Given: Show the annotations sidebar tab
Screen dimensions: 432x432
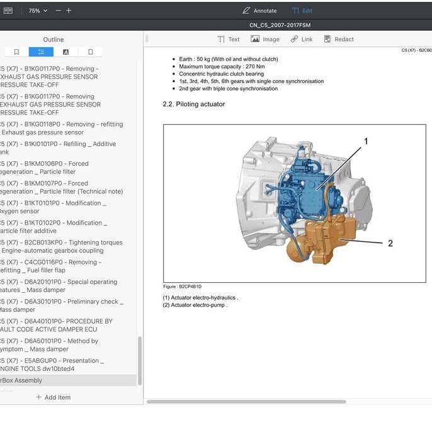Looking at the screenshot, I should click(66, 52).
